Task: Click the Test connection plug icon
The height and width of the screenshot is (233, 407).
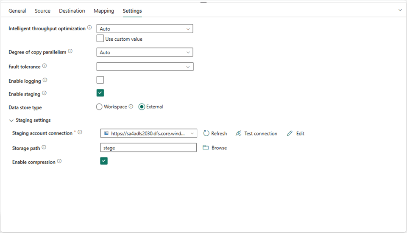Action: pyautogui.click(x=239, y=133)
